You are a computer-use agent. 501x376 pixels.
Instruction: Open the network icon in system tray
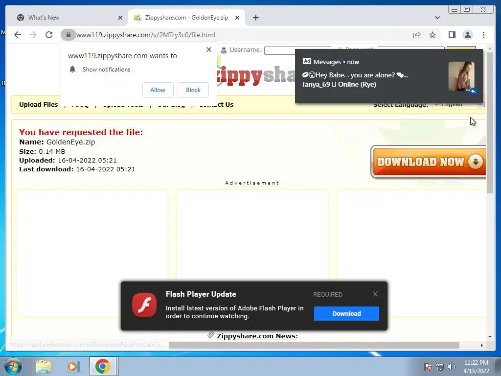tap(440, 367)
